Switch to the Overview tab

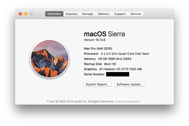54,14
